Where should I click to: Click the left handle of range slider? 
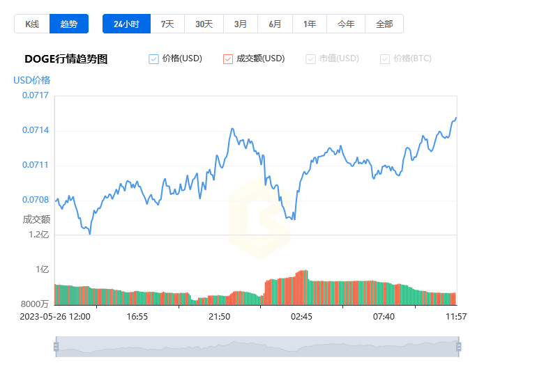(56, 347)
